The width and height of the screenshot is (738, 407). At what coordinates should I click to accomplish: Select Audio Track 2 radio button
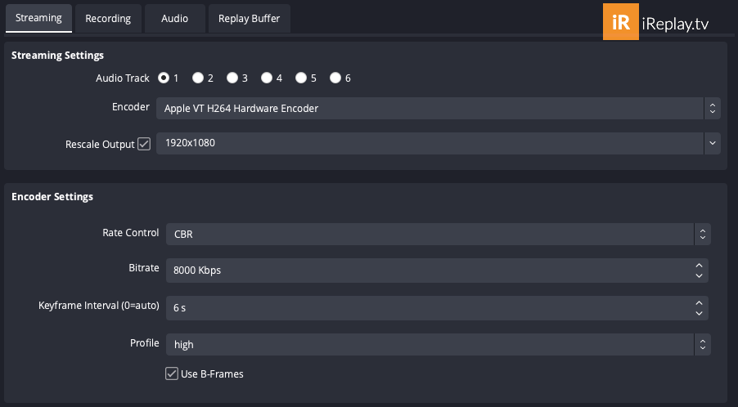pos(198,78)
